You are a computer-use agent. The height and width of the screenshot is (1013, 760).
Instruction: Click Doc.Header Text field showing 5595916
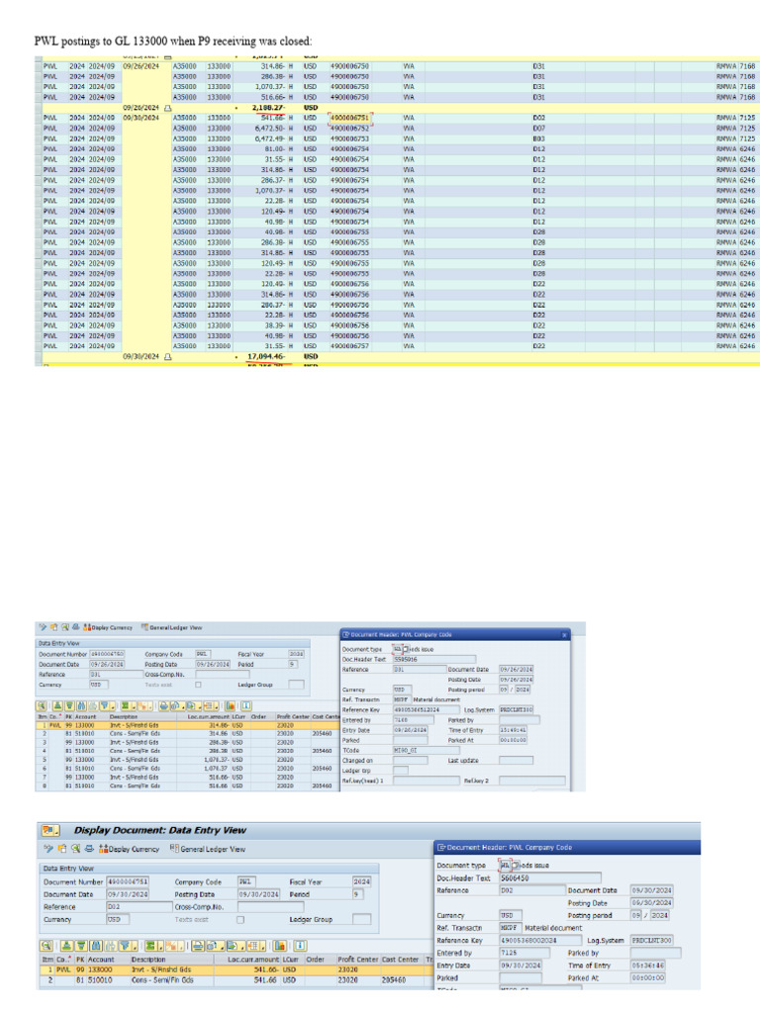pos(433,659)
